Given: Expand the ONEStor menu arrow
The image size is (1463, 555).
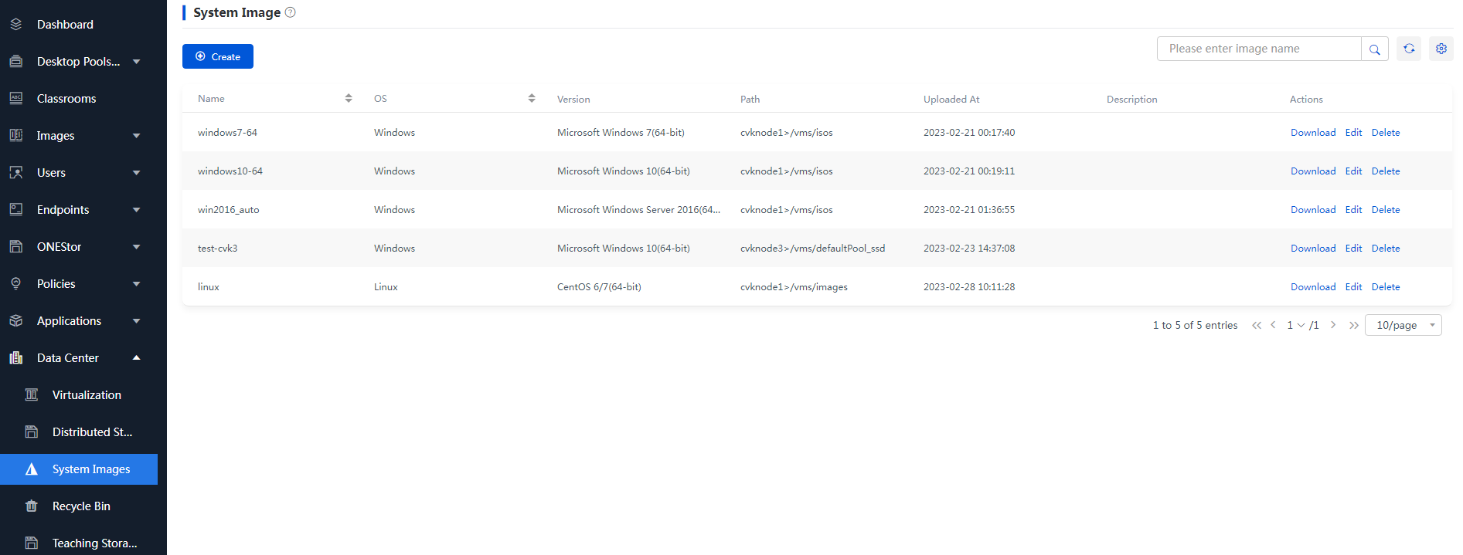Looking at the screenshot, I should click(137, 247).
